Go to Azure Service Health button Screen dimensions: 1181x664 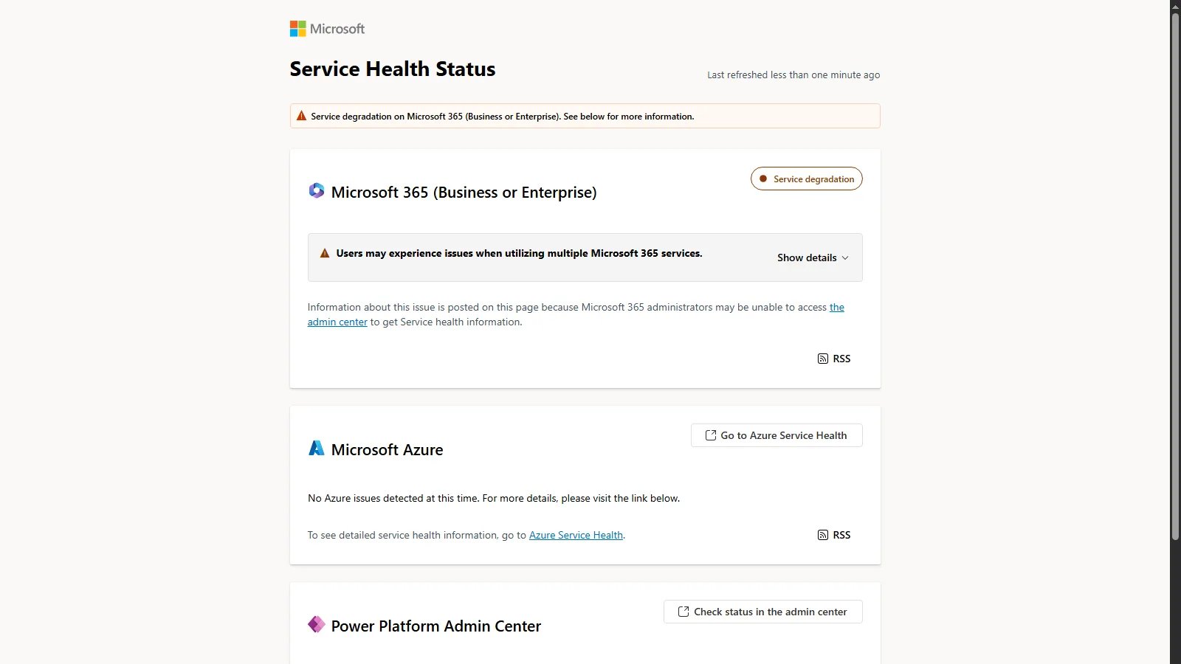point(777,435)
